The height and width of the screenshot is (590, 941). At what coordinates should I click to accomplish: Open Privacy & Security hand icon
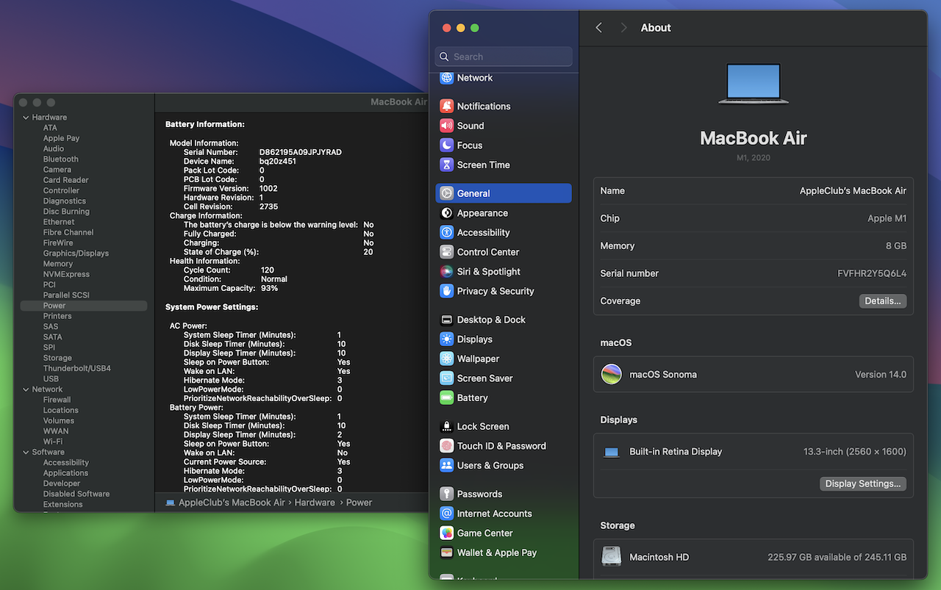click(446, 291)
